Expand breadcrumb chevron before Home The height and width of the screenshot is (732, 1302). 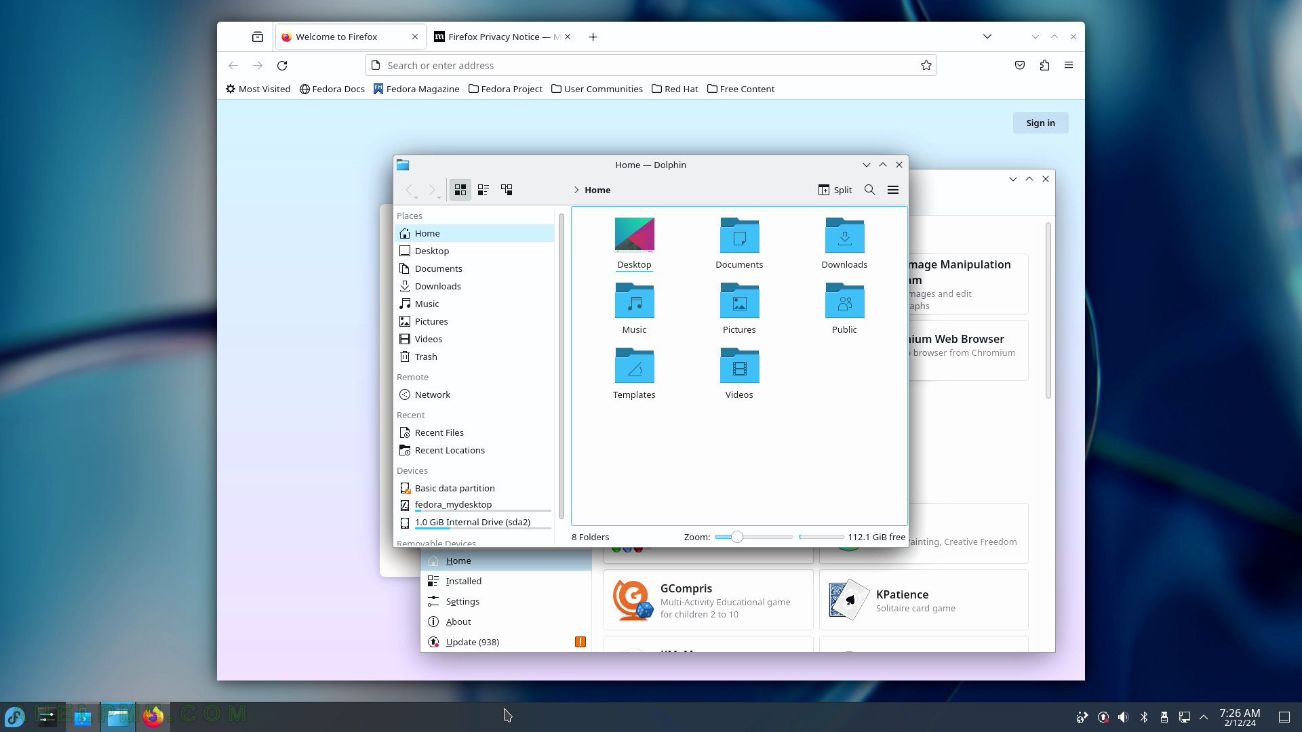(576, 190)
